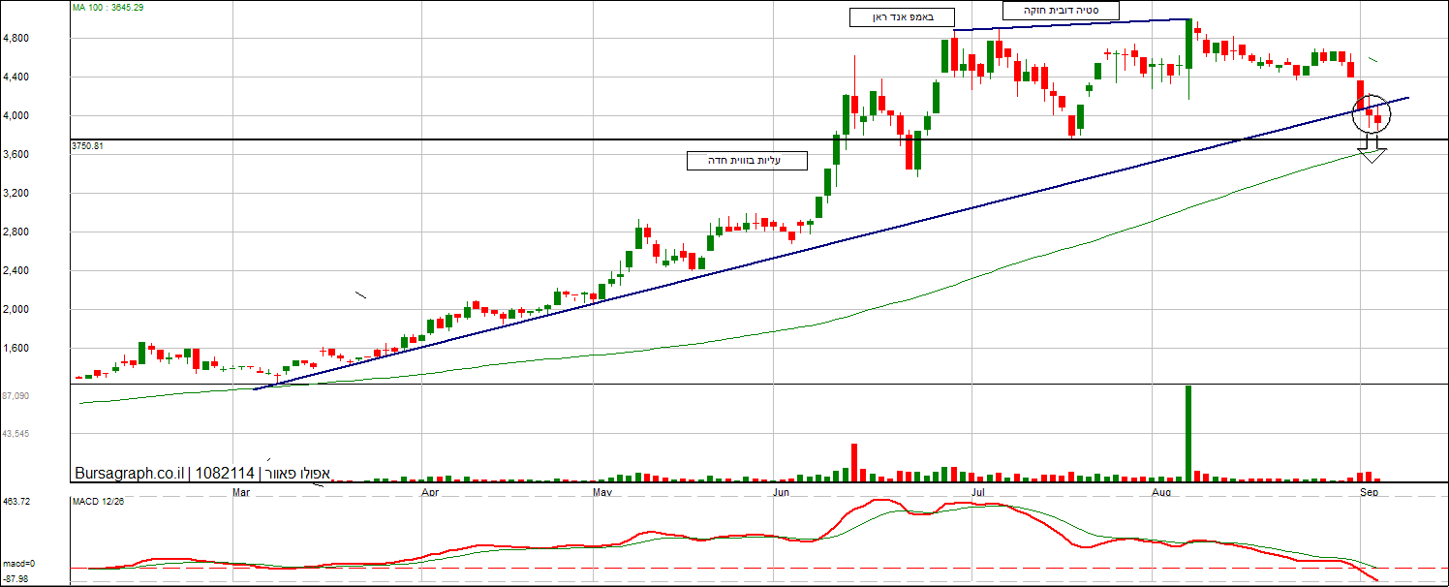Click the 3,200 price axis label
Viewport: 1449px width, 587px height.
(x=17, y=194)
